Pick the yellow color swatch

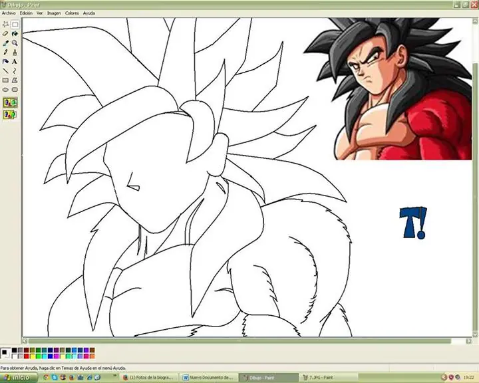point(33,356)
